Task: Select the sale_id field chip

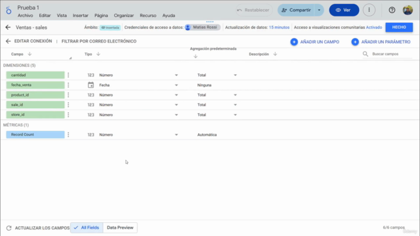Action: (35, 105)
